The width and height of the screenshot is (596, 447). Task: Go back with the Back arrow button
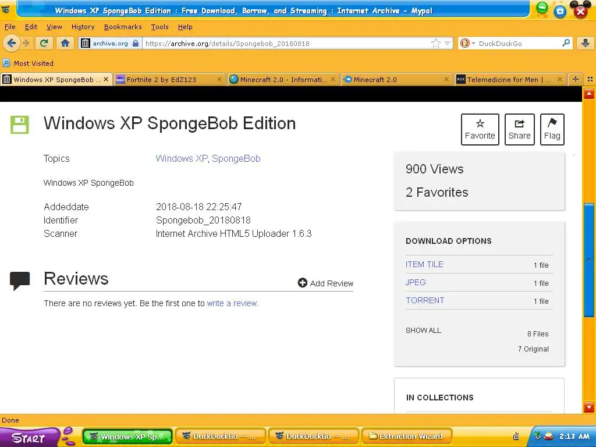tap(12, 43)
